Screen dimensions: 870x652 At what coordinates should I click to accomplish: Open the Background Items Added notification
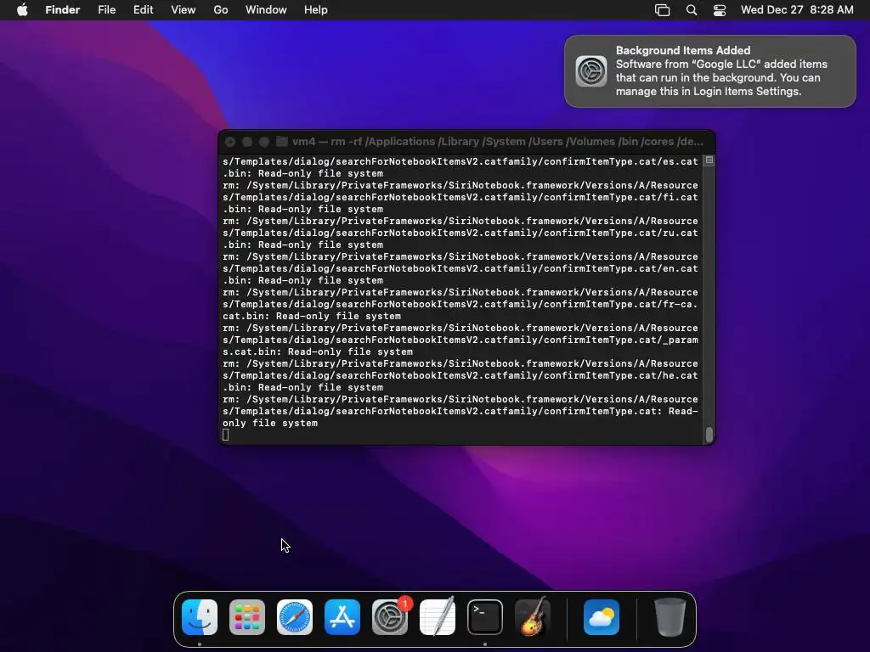coord(710,71)
